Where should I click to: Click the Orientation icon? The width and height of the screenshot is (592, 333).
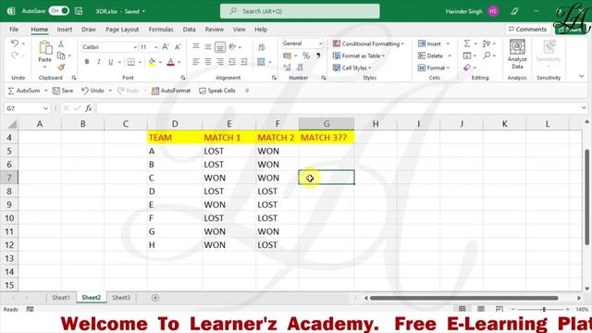(232, 47)
